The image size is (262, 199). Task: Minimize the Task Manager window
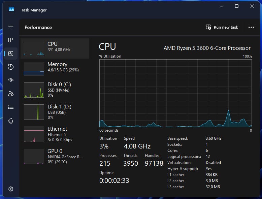pos(221,6)
